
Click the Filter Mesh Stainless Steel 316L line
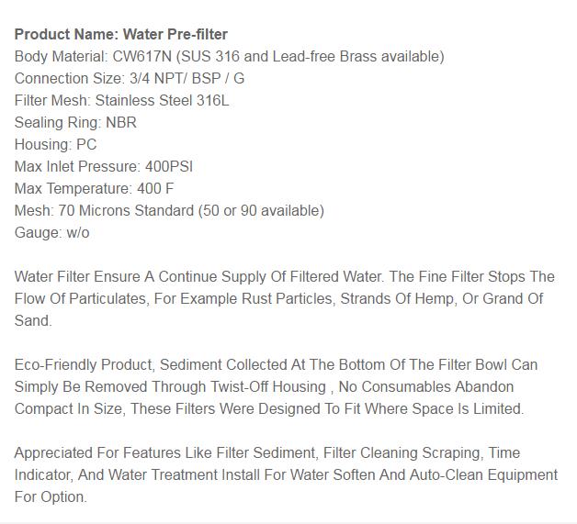pos(122,100)
